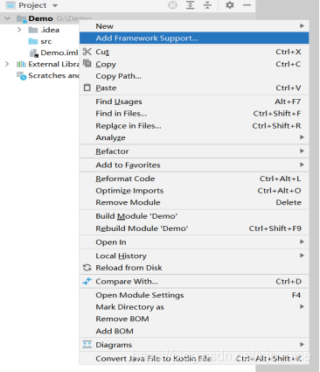Expand the .idea folder

[x=19, y=30]
